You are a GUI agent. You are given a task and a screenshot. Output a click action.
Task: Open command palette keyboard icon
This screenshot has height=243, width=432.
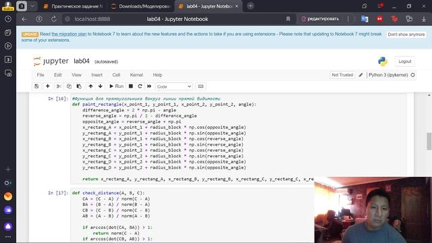point(201,86)
